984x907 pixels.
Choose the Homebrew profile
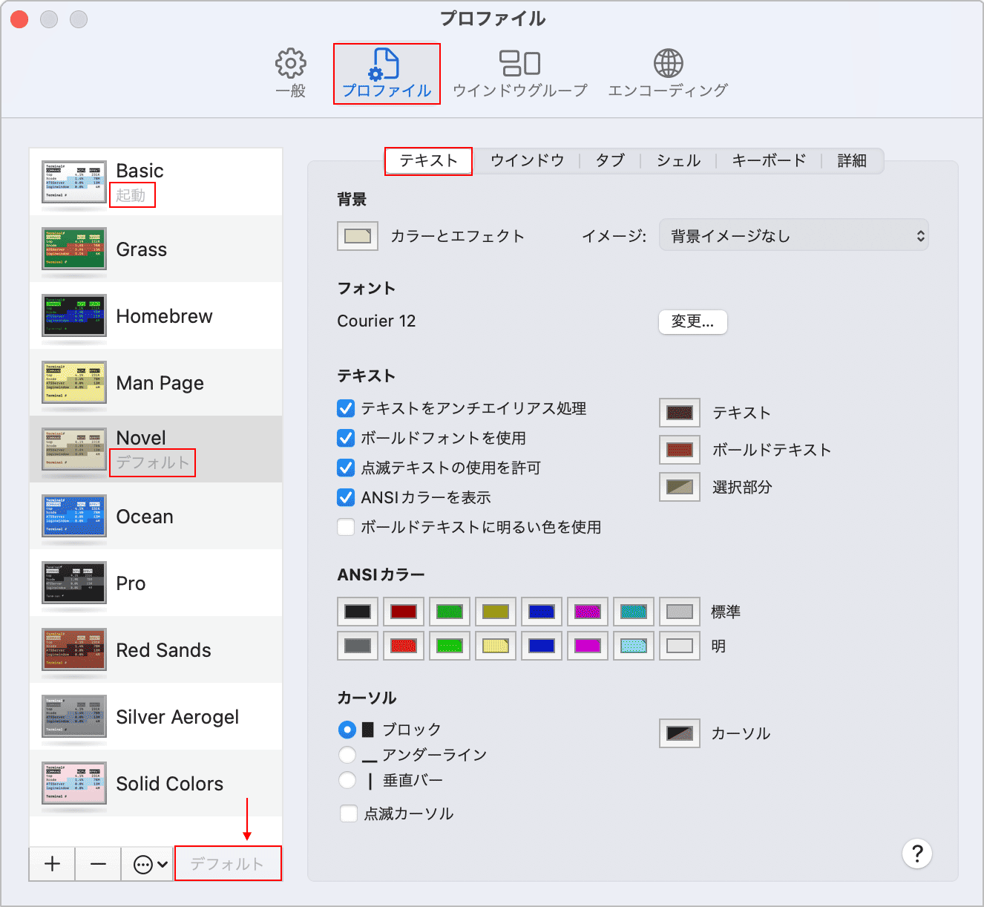coord(156,315)
